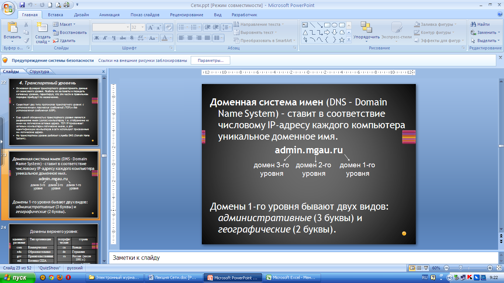
Task: Click the Параметры security options button
Action: pyautogui.click(x=210, y=60)
